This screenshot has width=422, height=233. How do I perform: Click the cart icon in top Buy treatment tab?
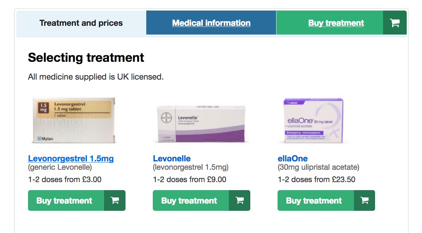tap(395, 23)
